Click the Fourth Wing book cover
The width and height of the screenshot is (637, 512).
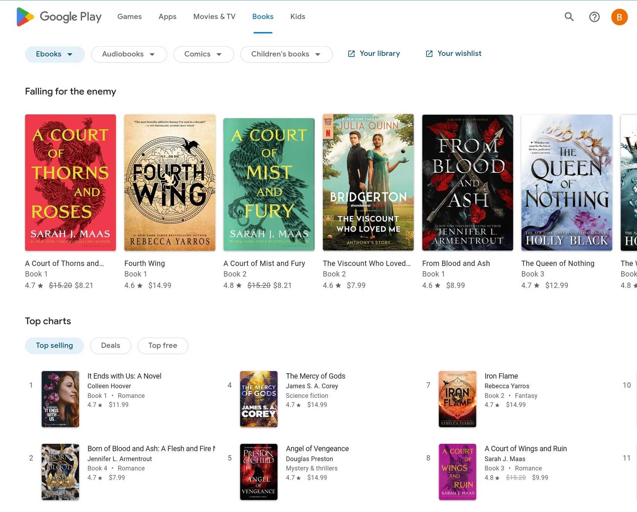tap(169, 182)
